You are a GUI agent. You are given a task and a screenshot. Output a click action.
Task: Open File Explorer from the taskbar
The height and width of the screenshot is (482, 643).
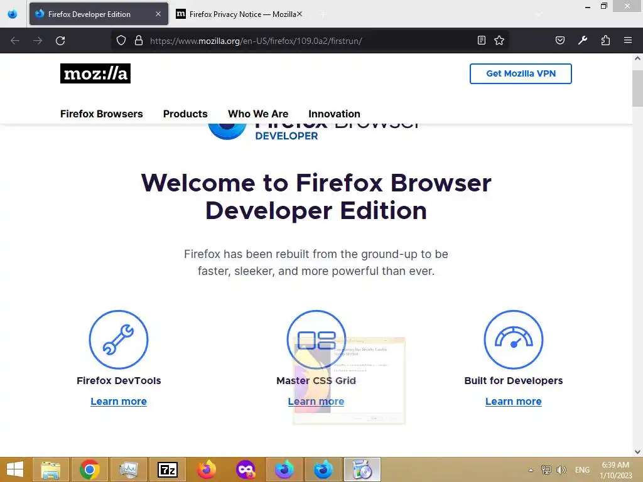(50, 469)
